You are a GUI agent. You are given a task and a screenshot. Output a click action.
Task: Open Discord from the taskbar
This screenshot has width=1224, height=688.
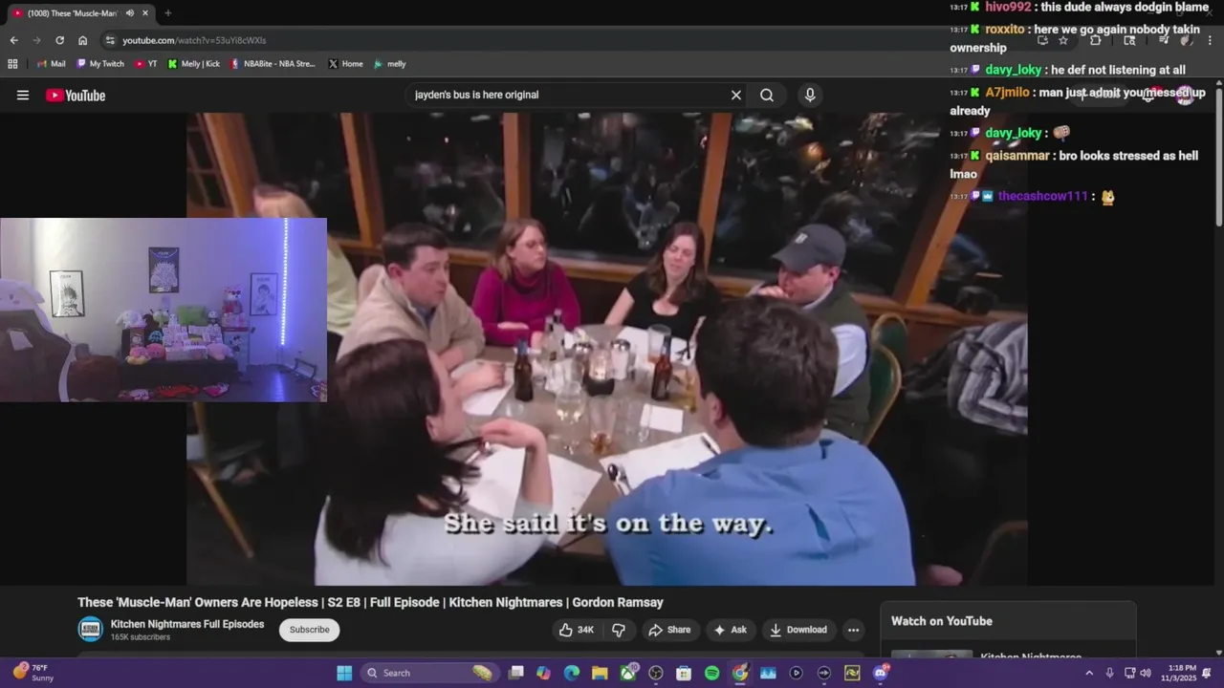coord(881,673)
